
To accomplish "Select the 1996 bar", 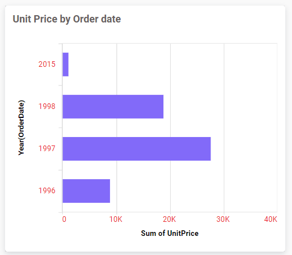I will (x=86, y=191).
